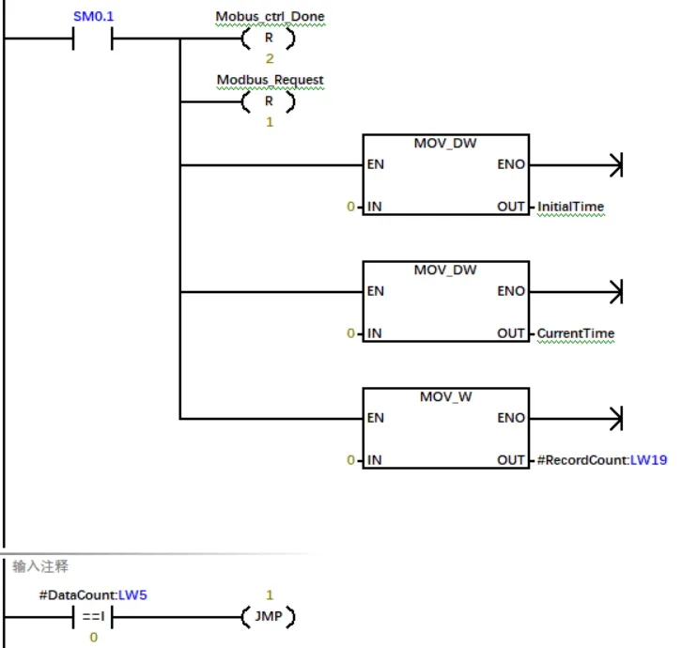Click the network comment 输入注释
Image resolution: width=682 pixels, height=648 pixels.
pos(40,566)
